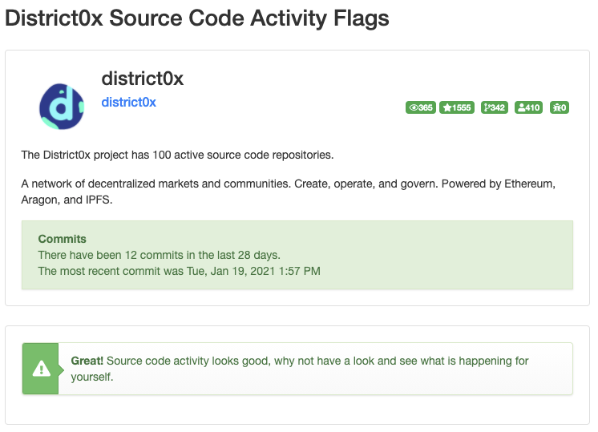This screenshot has width=598, height=432.
Task: Click the '100 active source code repositories' sentence
Action: pos(177,155)
